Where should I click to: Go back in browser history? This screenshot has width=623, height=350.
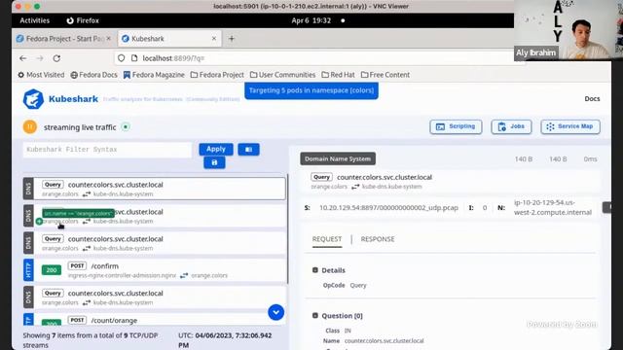point(23,58)
